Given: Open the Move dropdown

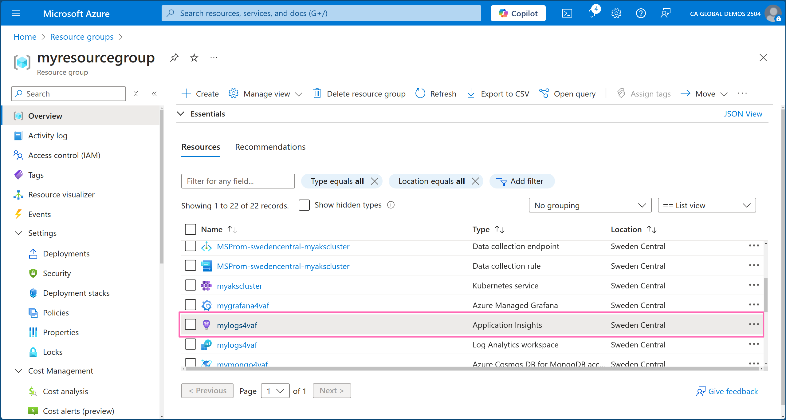Looking at the screenshot, I should pyautogui.click(x=704, y=93).
